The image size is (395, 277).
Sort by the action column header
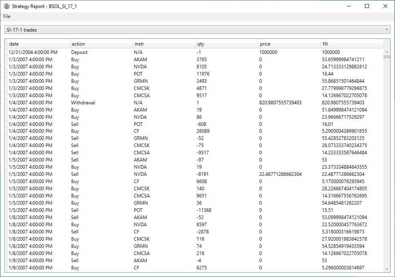click(x=101, y=44)
